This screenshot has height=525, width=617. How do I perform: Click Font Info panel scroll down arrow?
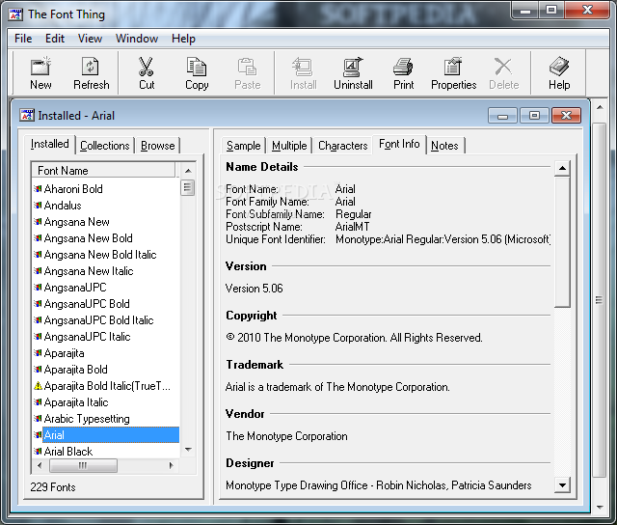tap(562, 485)
